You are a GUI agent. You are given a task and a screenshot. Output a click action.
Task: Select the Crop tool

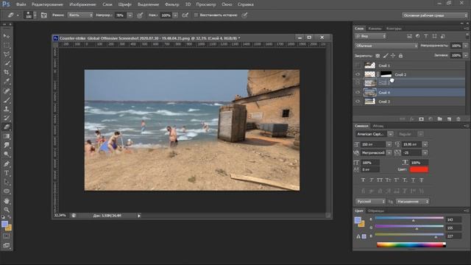7,72
